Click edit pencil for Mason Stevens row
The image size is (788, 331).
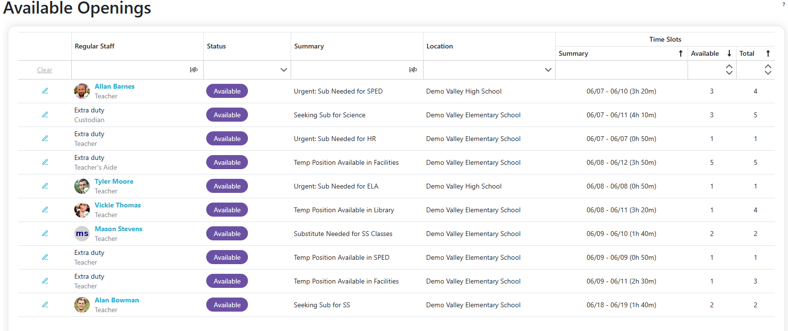45,234
